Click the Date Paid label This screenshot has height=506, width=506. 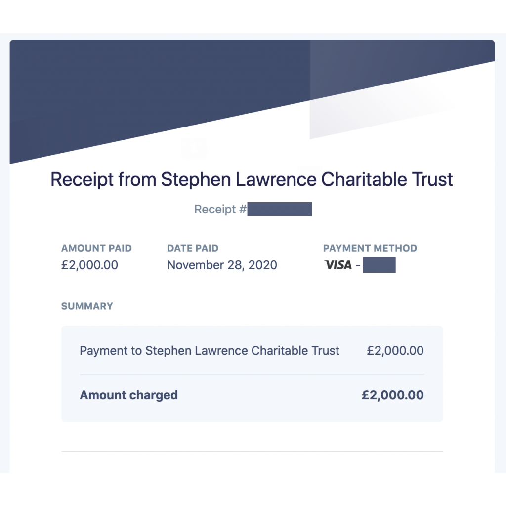(193, 248)
